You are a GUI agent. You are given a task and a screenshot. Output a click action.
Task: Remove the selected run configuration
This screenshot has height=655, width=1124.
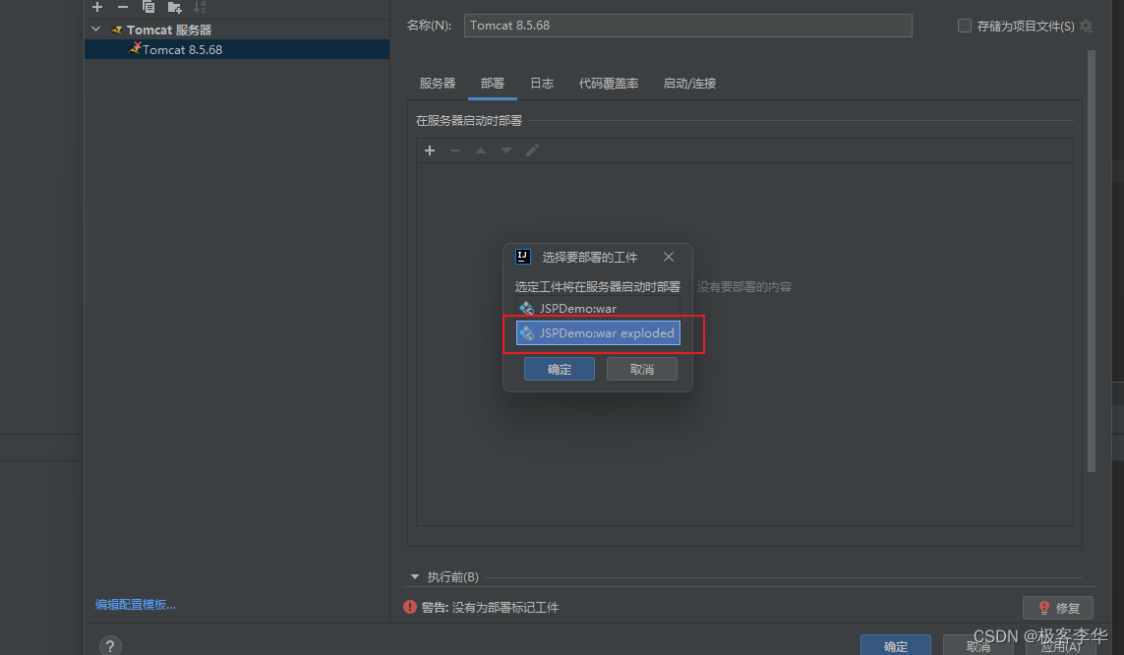[x=123, y=7]
